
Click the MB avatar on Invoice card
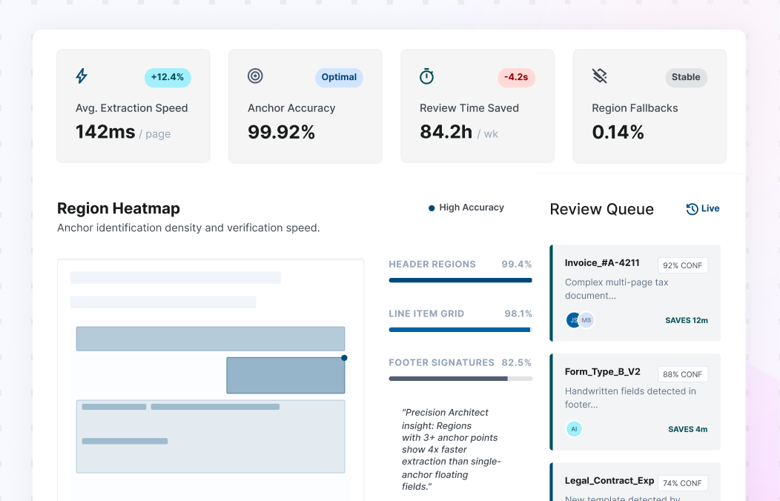coord(586,320)
